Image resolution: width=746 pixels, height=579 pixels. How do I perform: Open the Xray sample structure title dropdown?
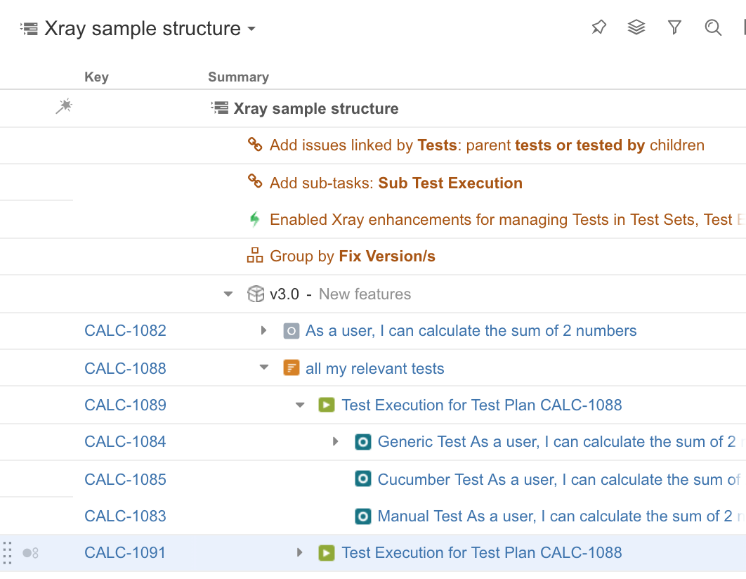coord(251,29)
